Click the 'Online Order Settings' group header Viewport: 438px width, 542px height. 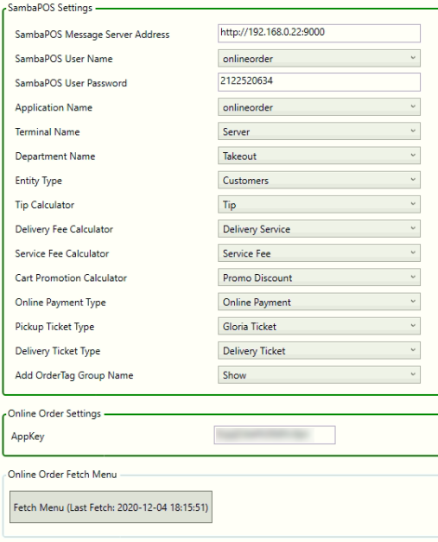[54, 413]
